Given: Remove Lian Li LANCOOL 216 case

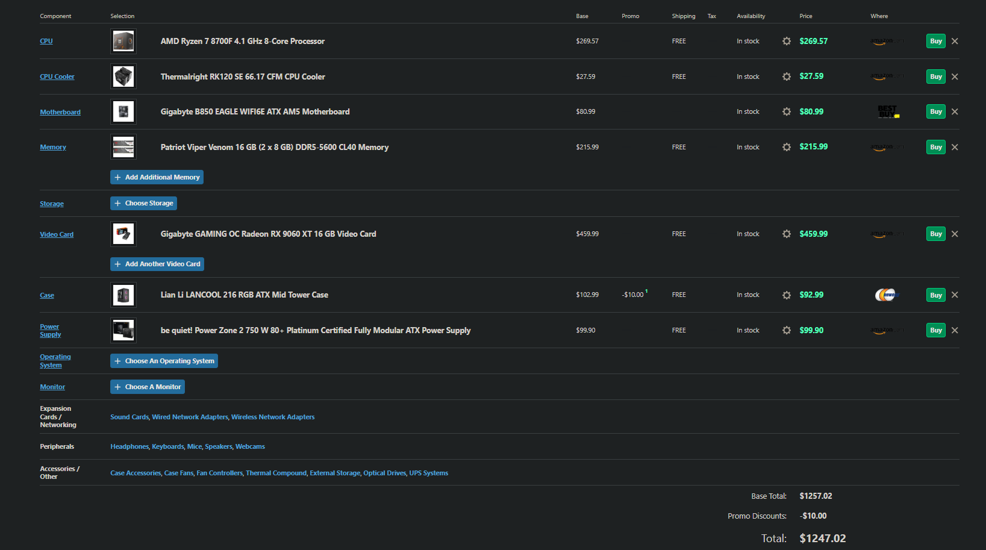Looking at the screenshot, I should 955,295.
